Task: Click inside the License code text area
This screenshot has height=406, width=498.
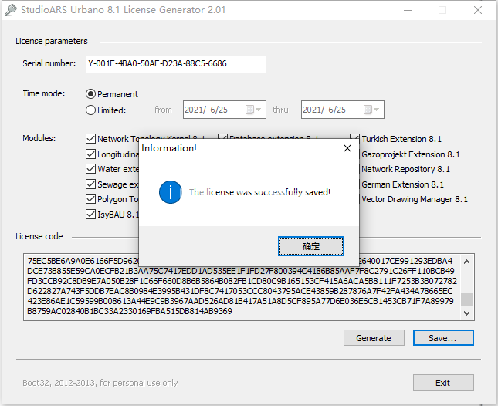Action: point(242,286)
